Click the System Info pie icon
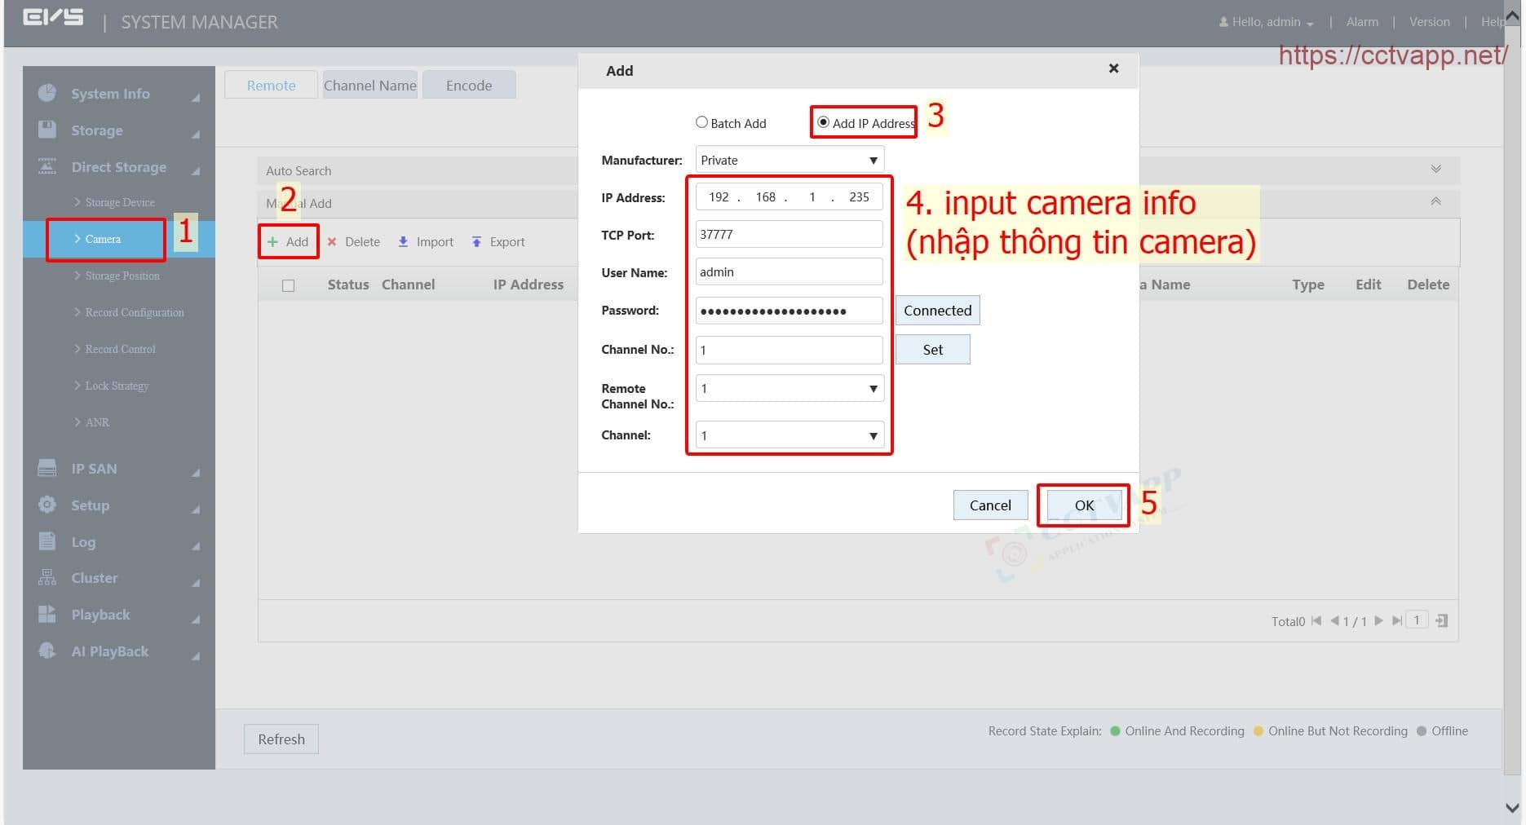This screenshot has height=825, width=1526. pyautogui.click(x=47, y=93)
